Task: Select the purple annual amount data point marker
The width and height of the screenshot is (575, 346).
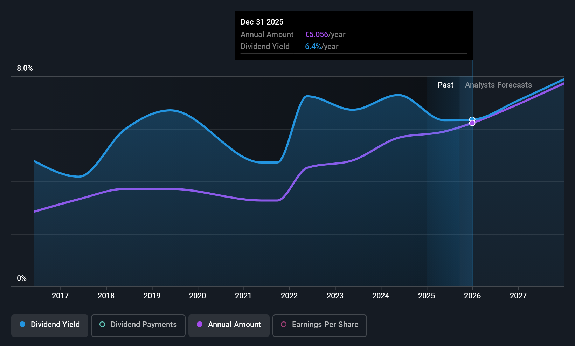Action: [472, 123]
